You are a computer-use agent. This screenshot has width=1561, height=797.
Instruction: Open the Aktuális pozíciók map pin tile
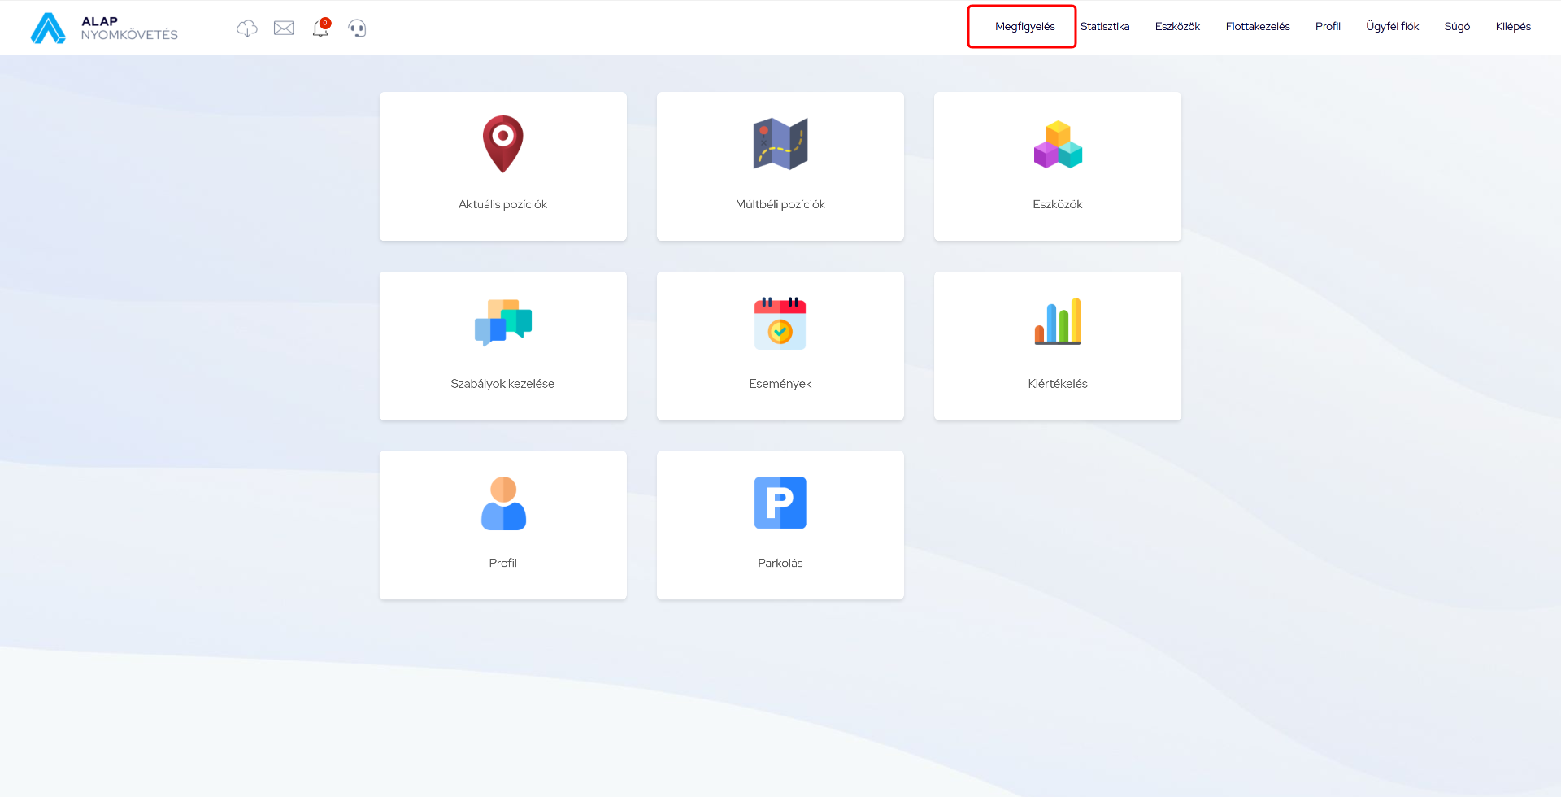pyautogui.click(x=502, y=166)
